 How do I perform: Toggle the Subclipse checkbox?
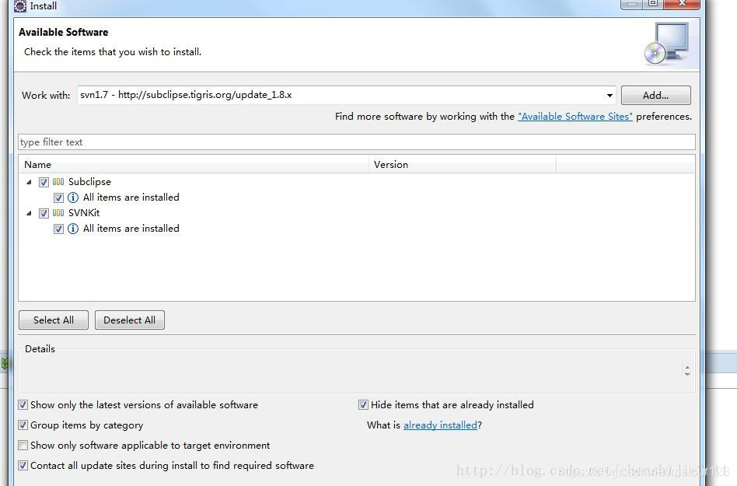pos(44,183)
